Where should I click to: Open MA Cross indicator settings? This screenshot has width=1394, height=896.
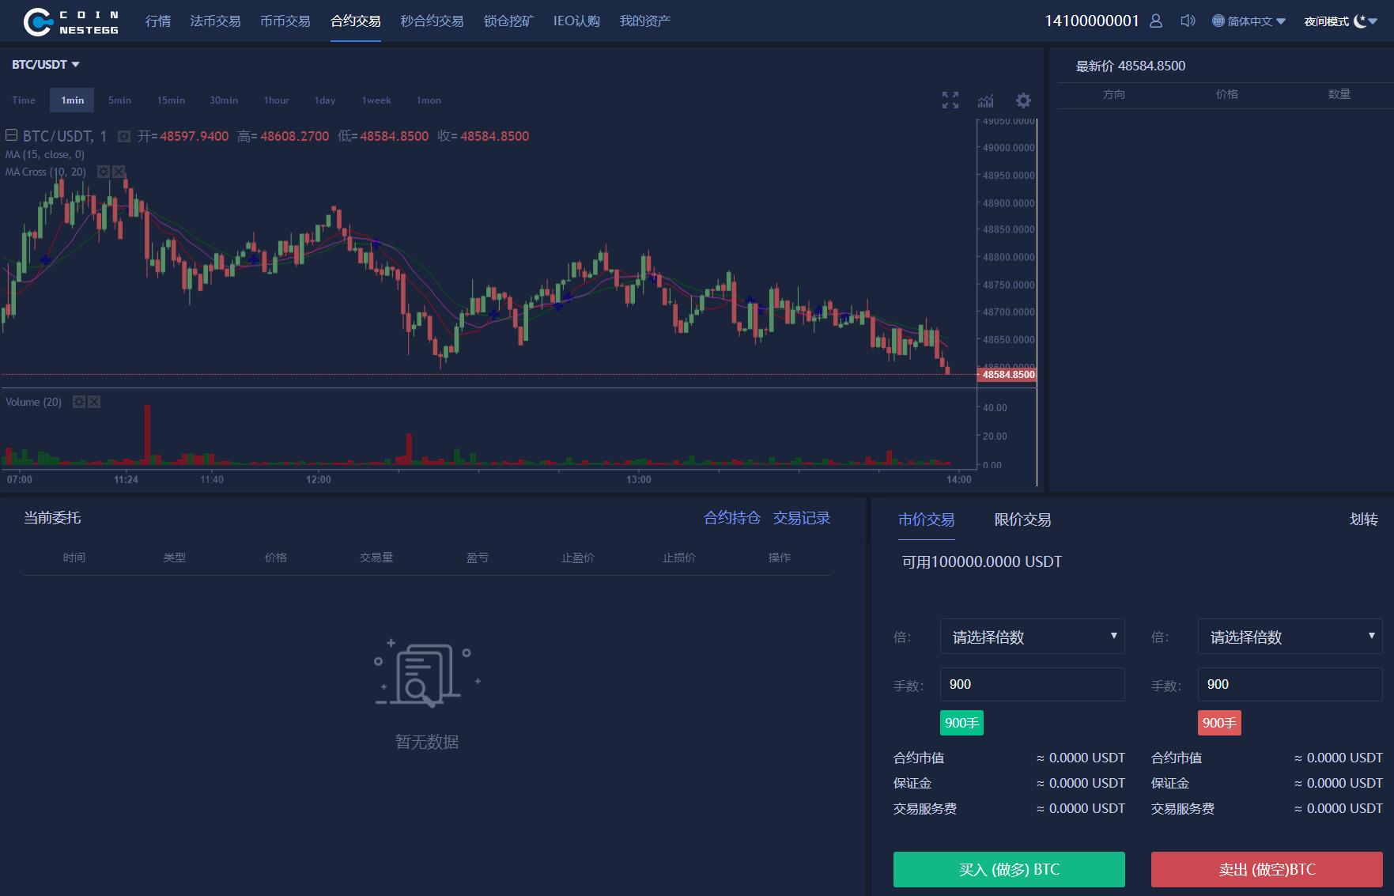tap(103, 172)
